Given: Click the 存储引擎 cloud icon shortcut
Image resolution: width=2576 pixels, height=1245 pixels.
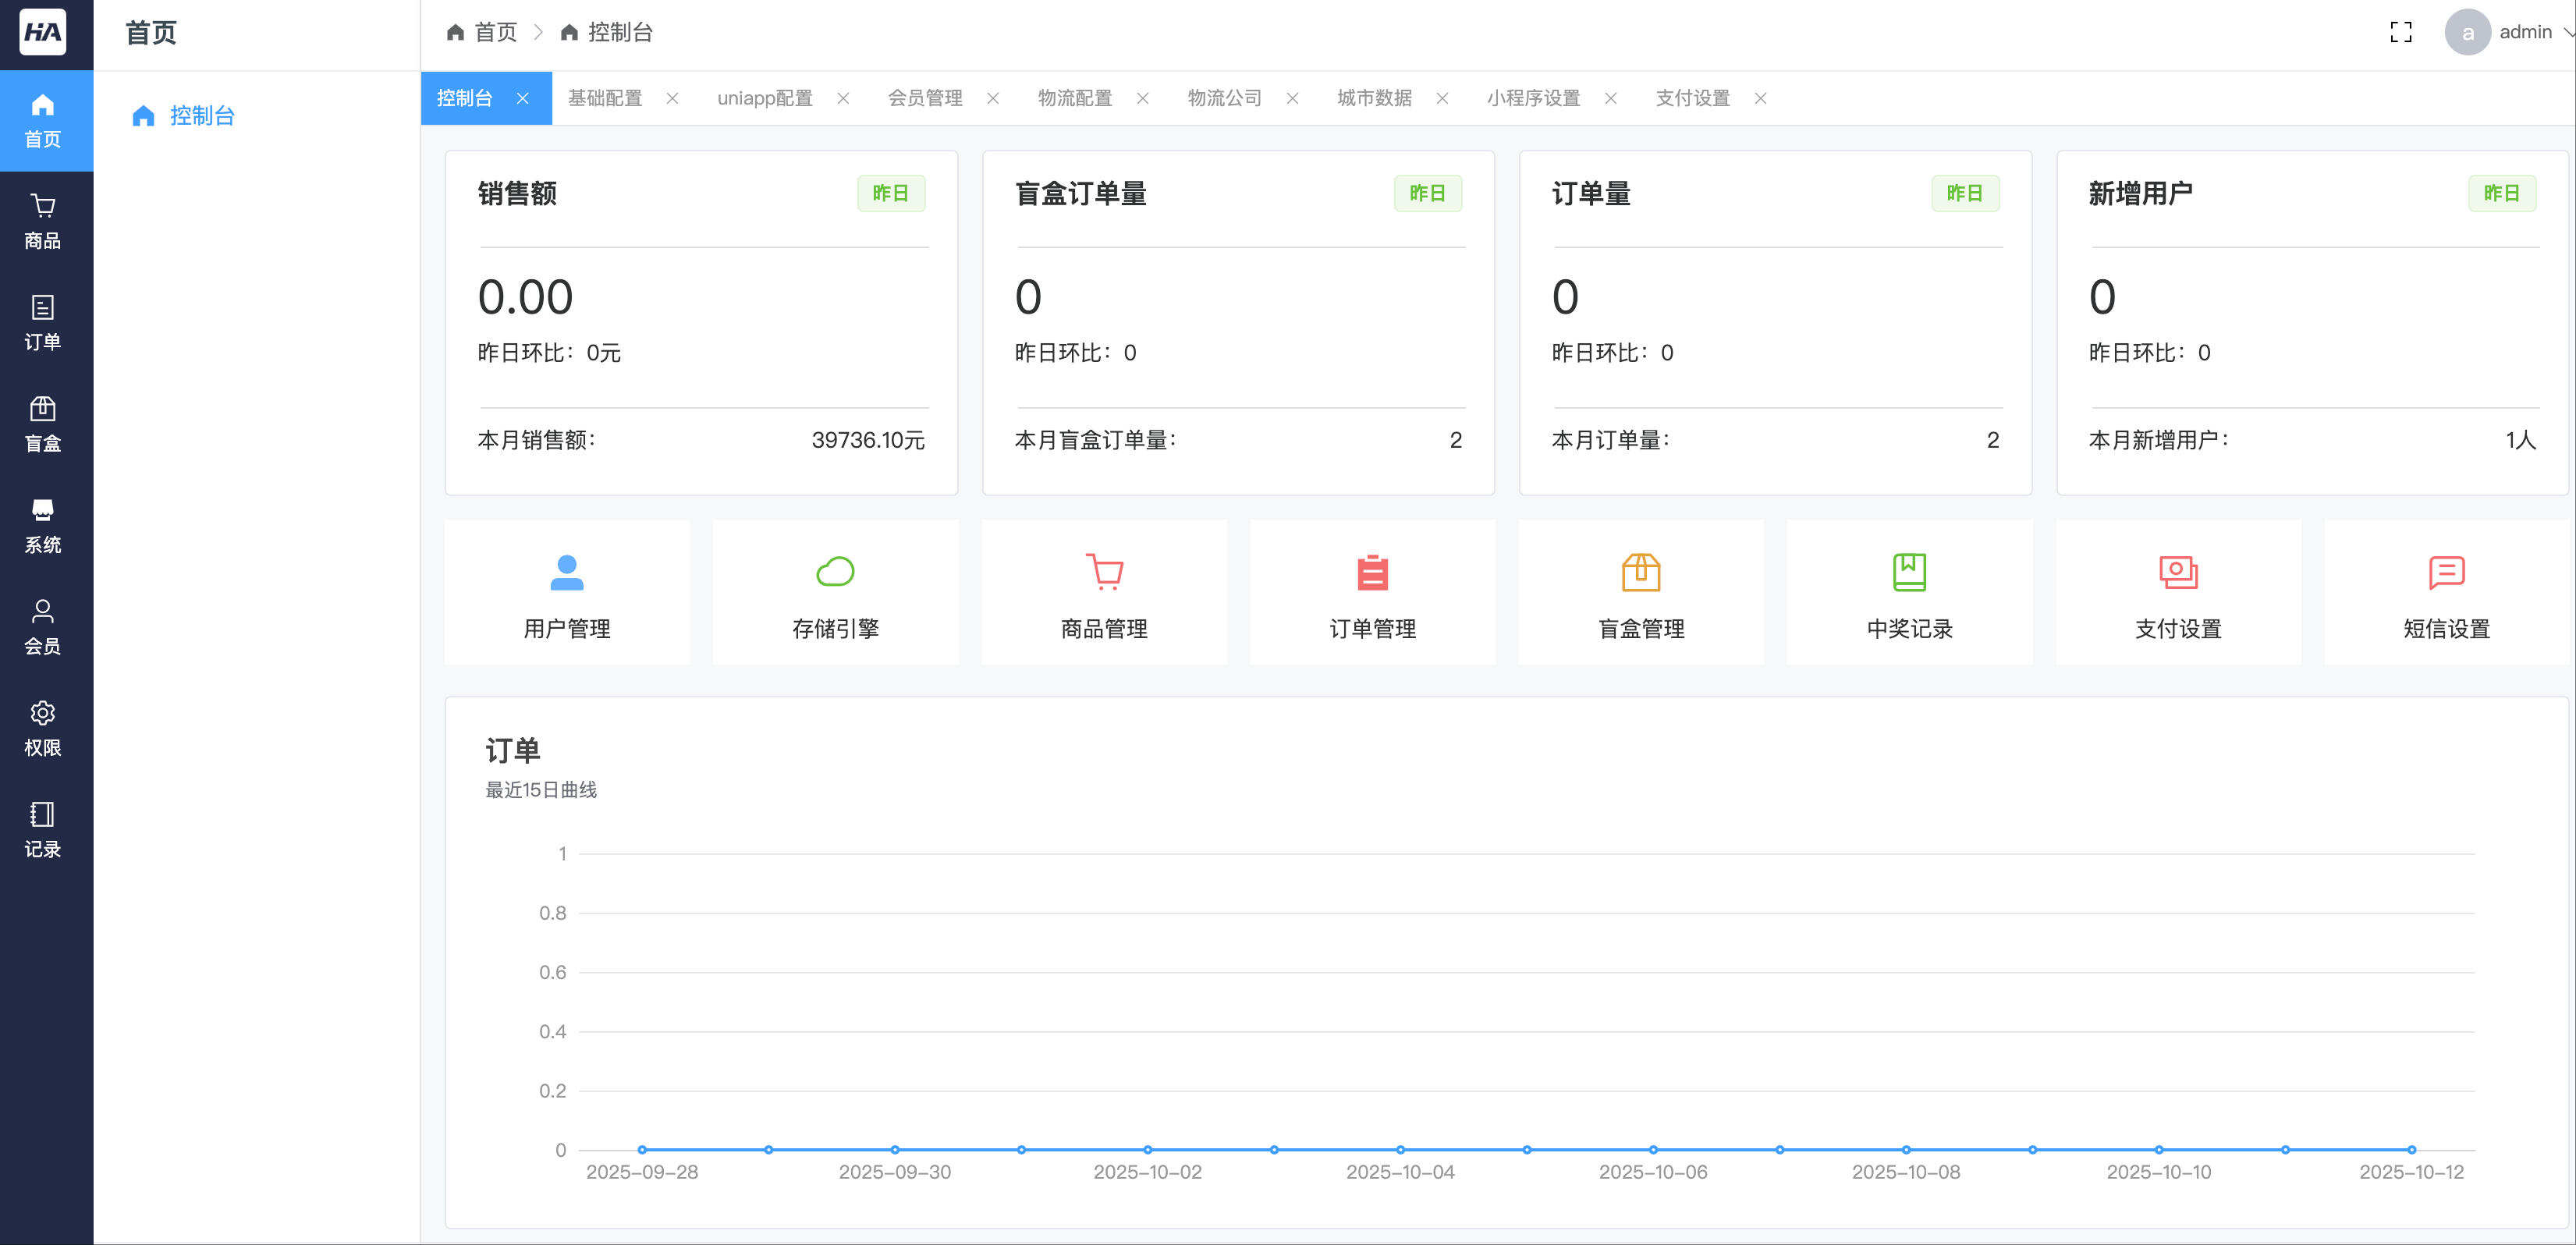Looking at the screenshot, I should (x=835, y=572).
